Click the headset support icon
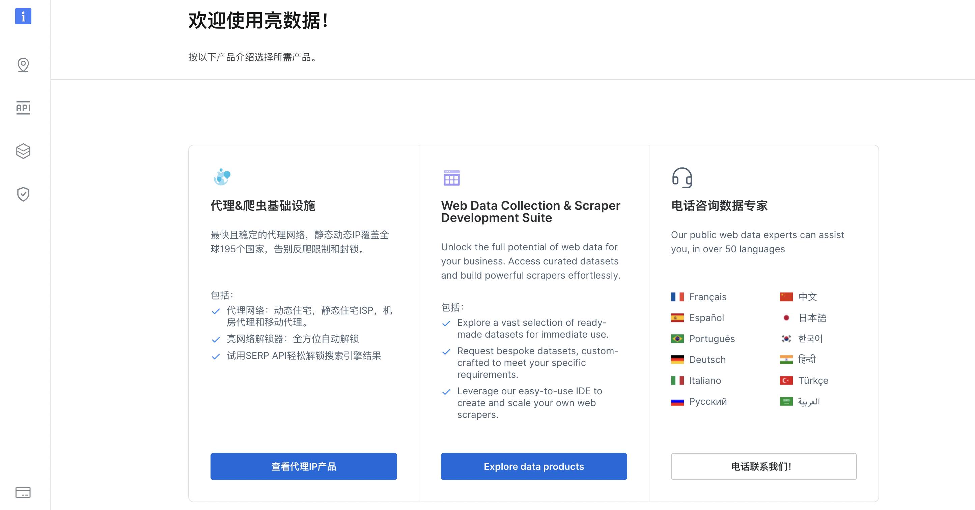The height and width of the screenshot is (510, 975). click(682, 177)
